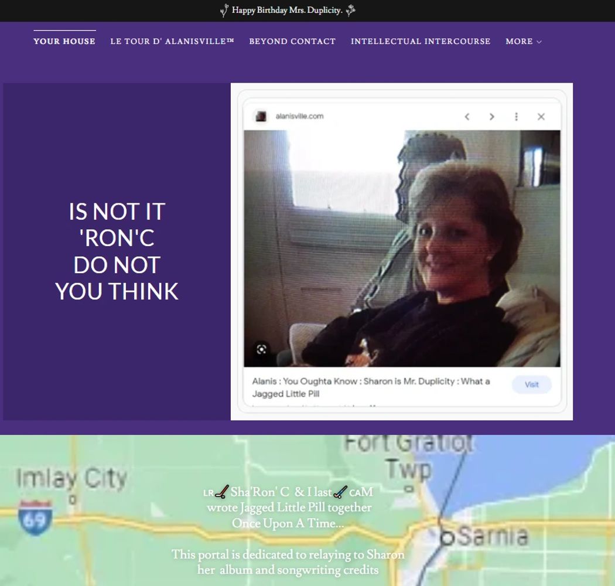Click the hockey stick emoji next to LR
Image resolution: width=615 pixels, height=586 pixels.
(x=221, y=492)
